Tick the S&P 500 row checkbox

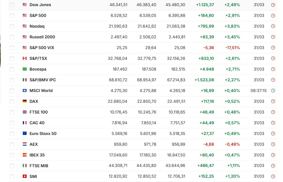(x=12, y=16)
